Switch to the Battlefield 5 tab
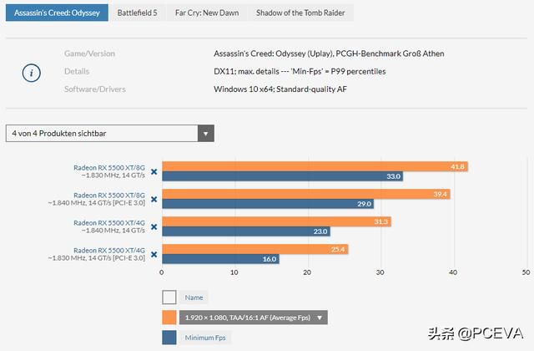This screenshot has height=351, width=534. [x=137, y=13]
